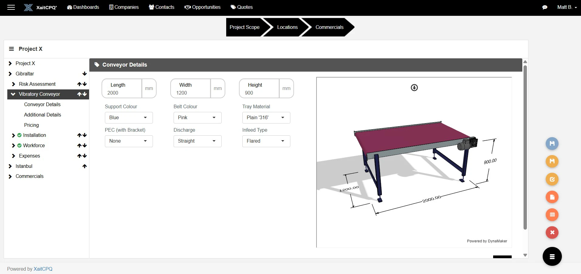Click the hamburger icon beside Project X heading
Image resolution: width=581 pixels, height=274 pixels.
[x=11, y=49]
